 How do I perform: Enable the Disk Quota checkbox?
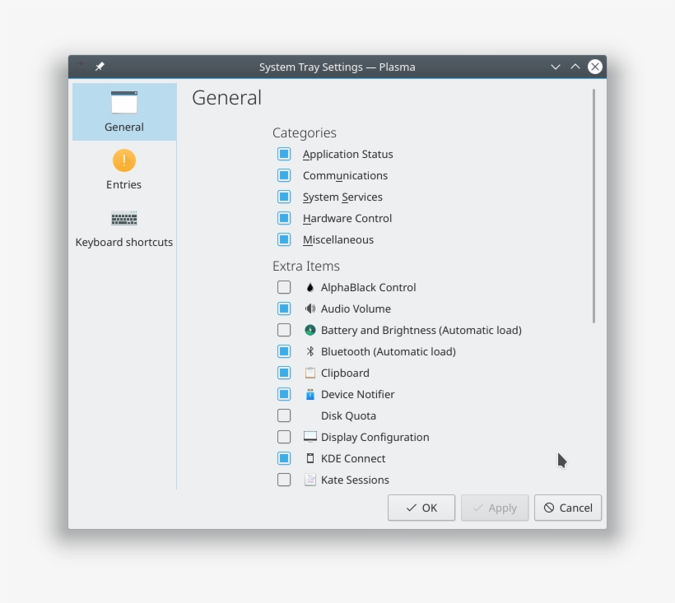coord(284,416)
